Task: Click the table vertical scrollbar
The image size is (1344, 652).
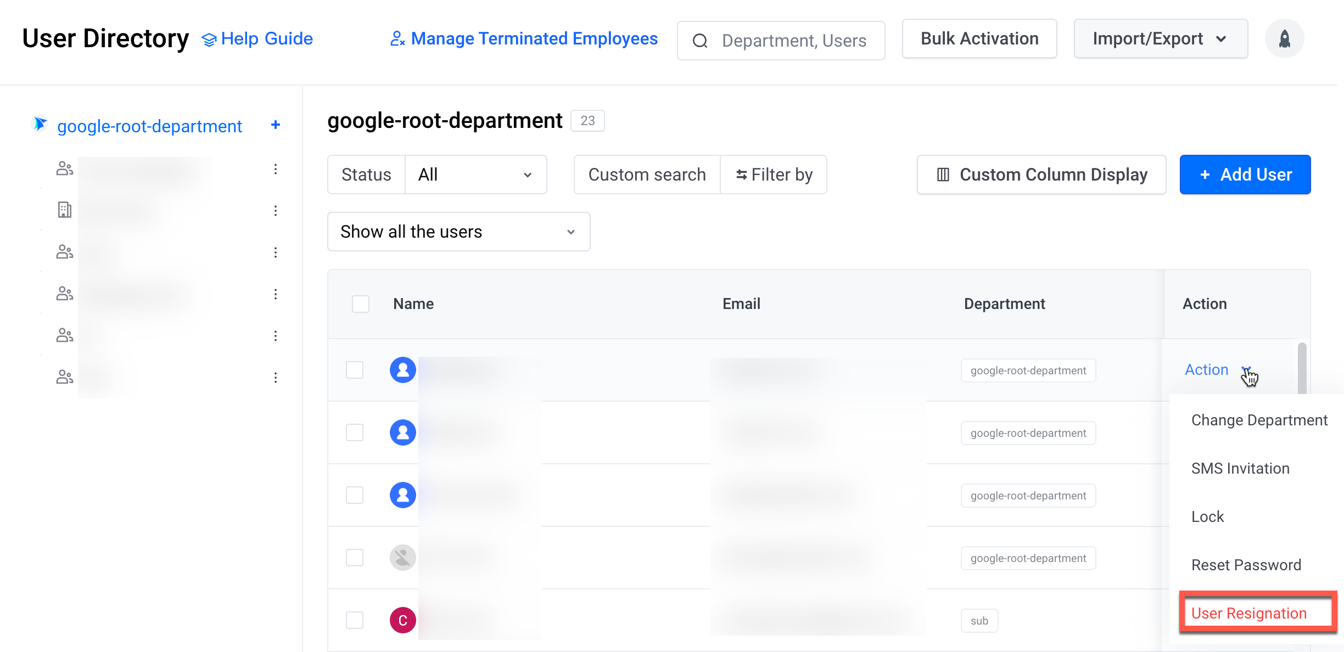Action: 1302,368
